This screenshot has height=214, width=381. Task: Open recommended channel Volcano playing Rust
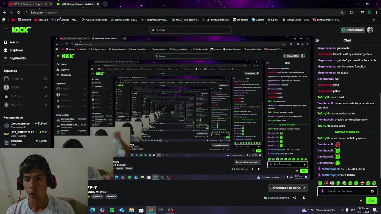click(25, 143)
